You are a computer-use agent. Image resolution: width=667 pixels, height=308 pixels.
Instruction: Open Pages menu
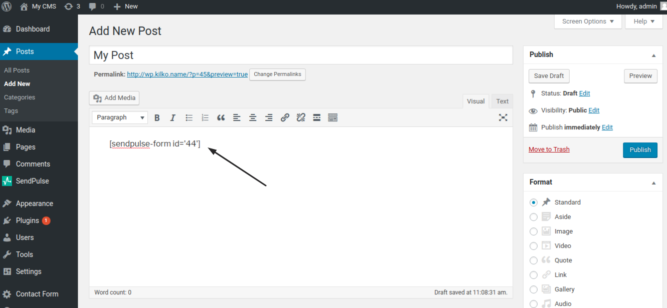pos(39,147)
